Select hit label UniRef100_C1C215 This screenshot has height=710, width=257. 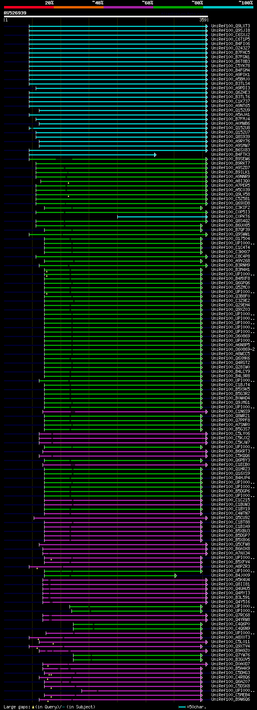[x=230, y=500]
